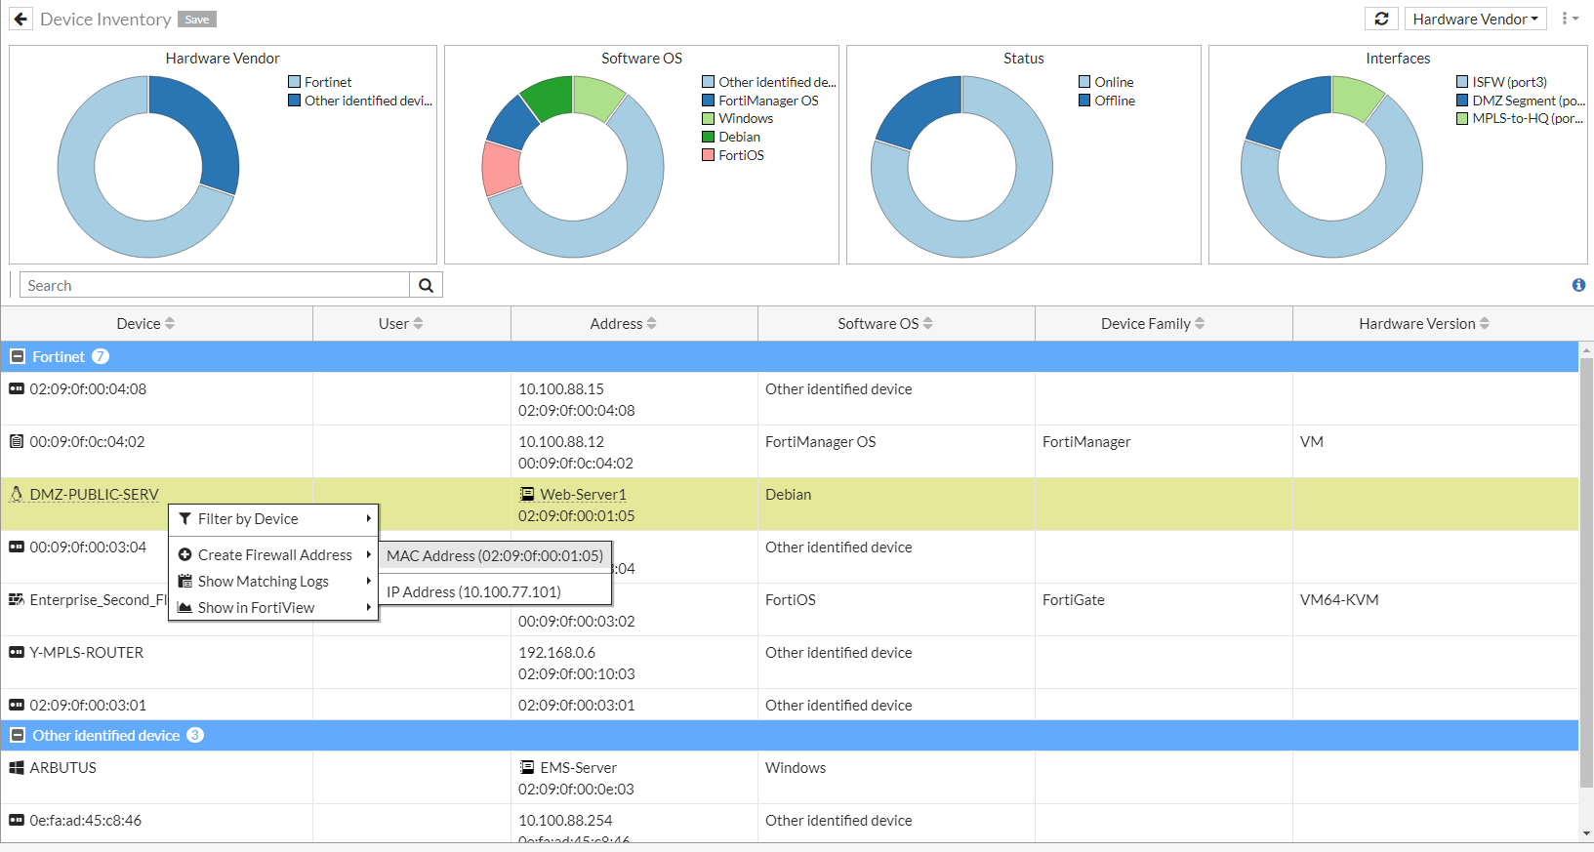This screenshot has height=852, width=1594.
Task: Choose Create Firewall Address menu entry
Action: (273, 555)
